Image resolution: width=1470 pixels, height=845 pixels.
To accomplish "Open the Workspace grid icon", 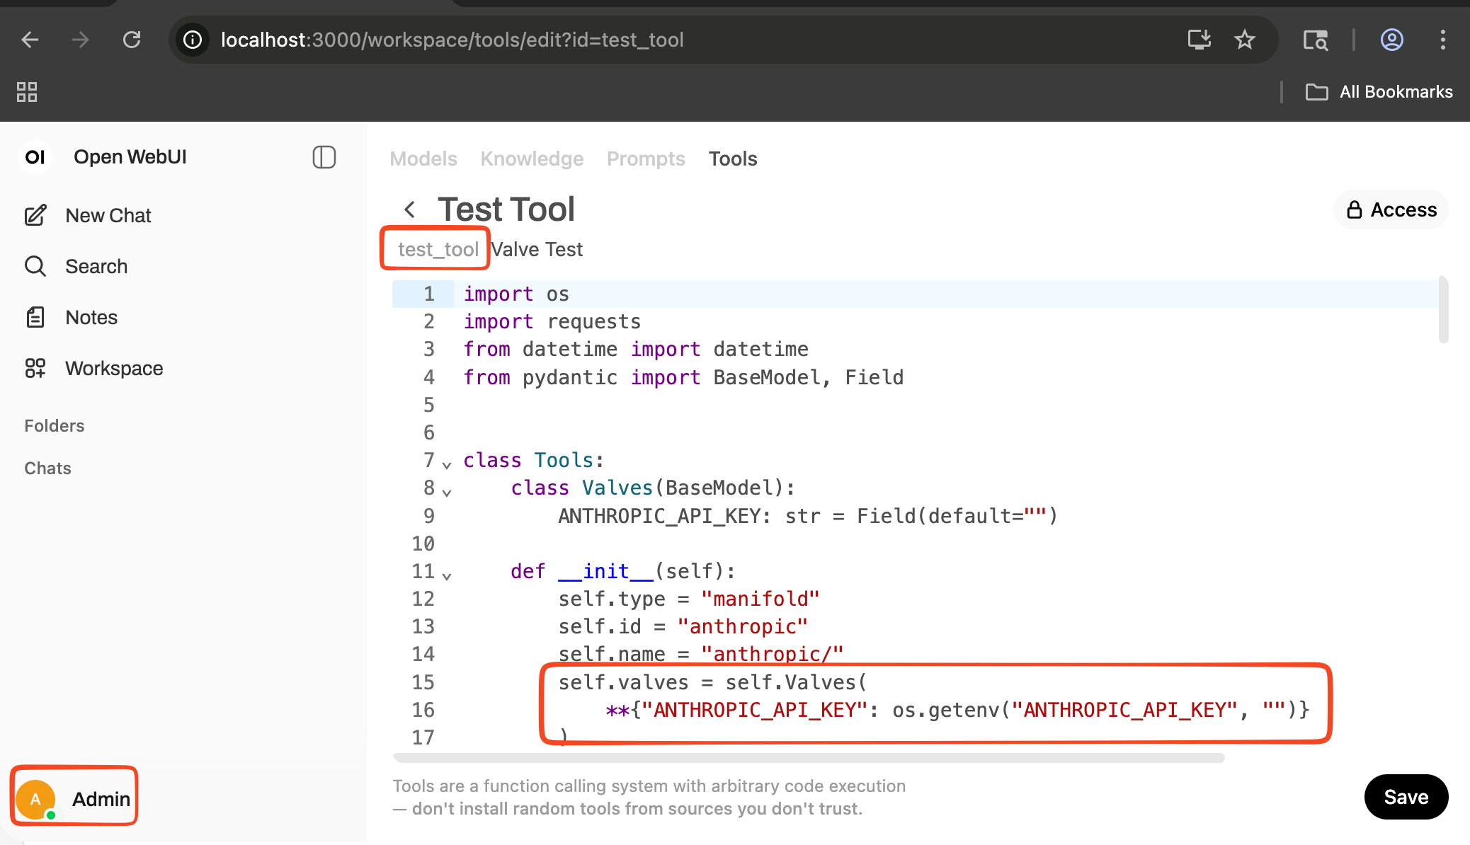I will pyautogui.click(x=35, y=368).
